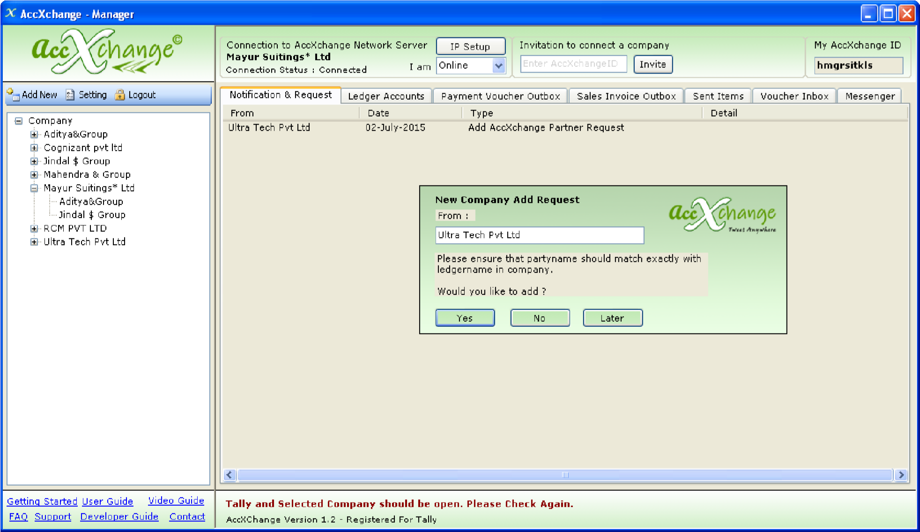Expand the Aditya&Group company node

tap(34, 134)
